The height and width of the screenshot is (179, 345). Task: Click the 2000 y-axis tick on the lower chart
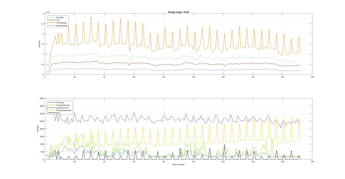(x=41, y=129)
